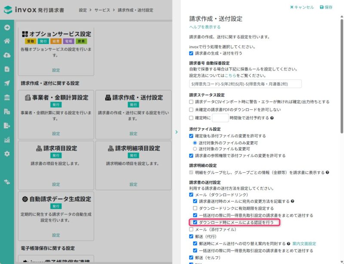
Task: Open 設定 link in 事業者・金額計算設定 card
Action: point(56,134)
